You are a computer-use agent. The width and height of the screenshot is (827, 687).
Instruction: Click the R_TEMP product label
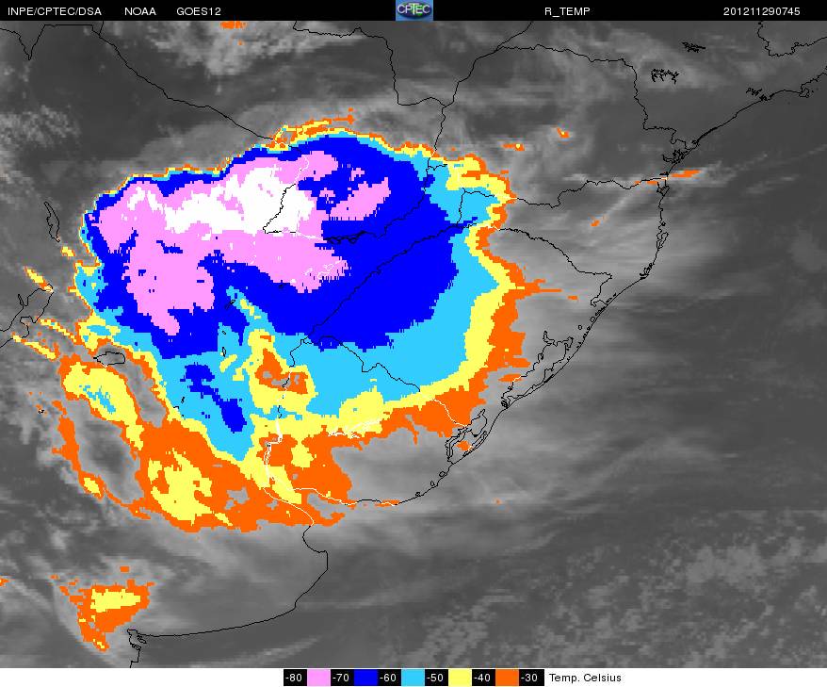567,11
